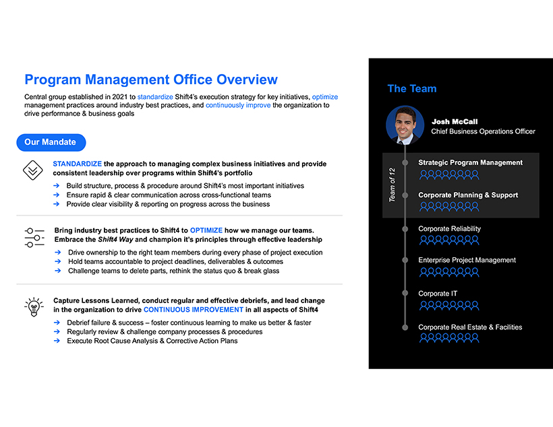Click arrow bullet before 'Challenge teams to delete parts'
Viewport: 553px width, 427px height.
coord(58,271)
